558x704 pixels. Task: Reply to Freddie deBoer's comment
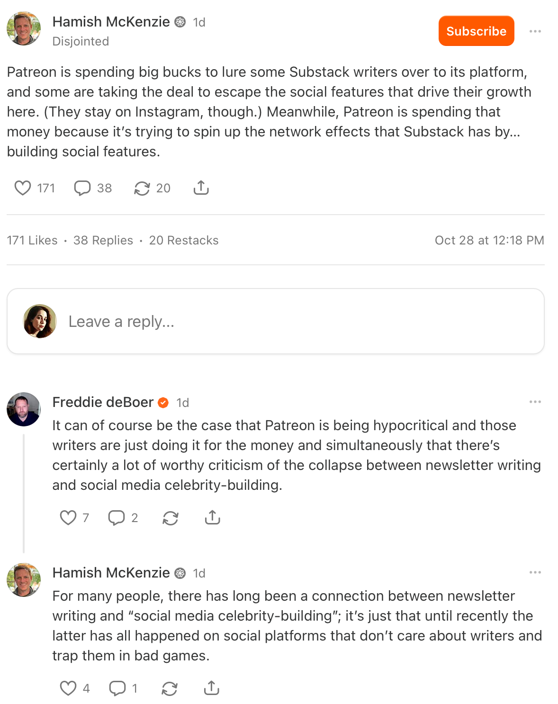pyautogui.click(x=117, y=518)
